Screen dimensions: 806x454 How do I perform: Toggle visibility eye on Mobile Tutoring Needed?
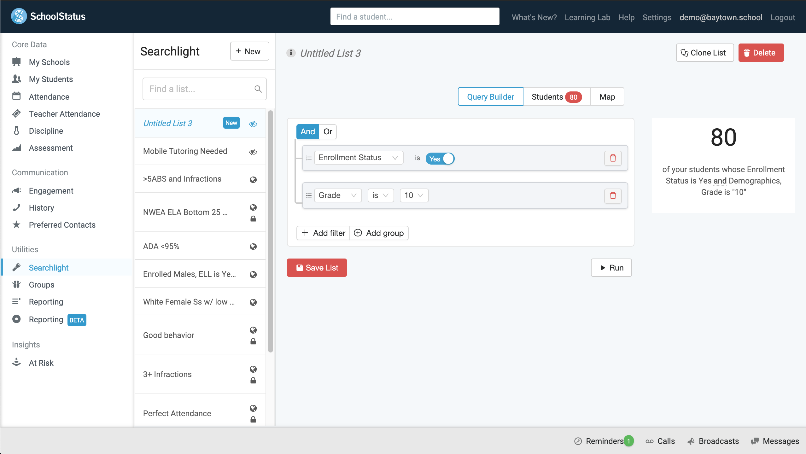coord(253,152)
